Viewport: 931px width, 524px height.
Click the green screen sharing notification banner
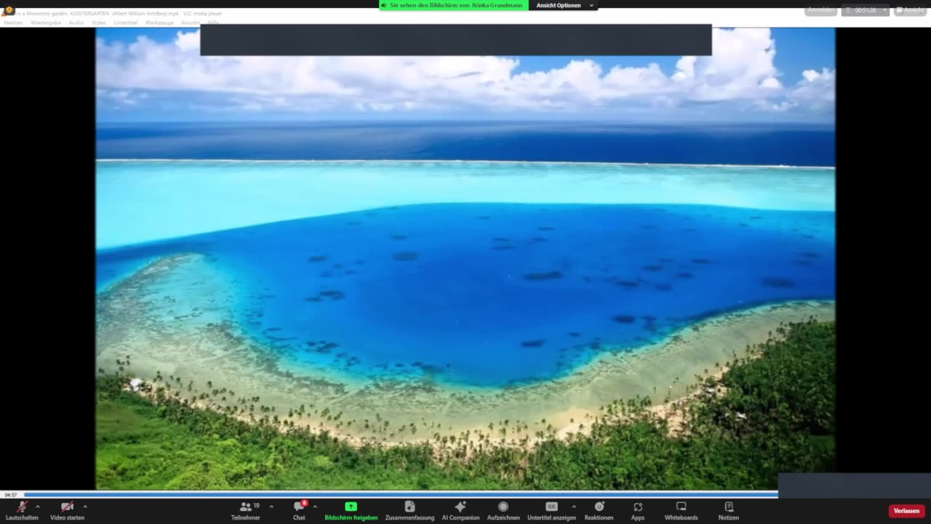(x=454, y=5)
